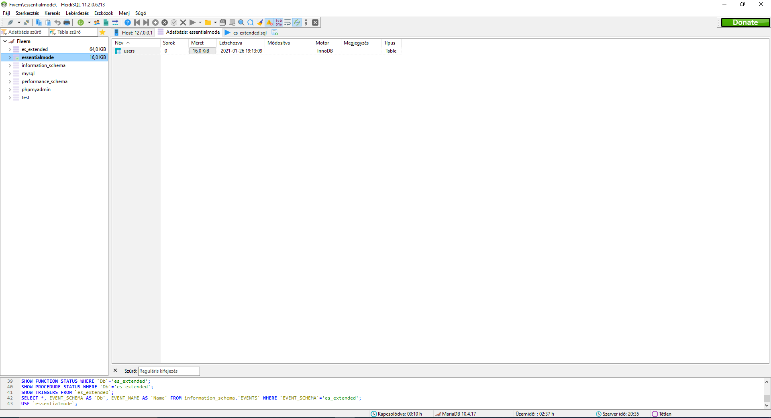The image size is (771, 418).
Task: Select the users table row
Action: 128,51
